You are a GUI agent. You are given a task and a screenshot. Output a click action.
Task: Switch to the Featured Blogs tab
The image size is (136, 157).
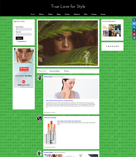(54, 71)
